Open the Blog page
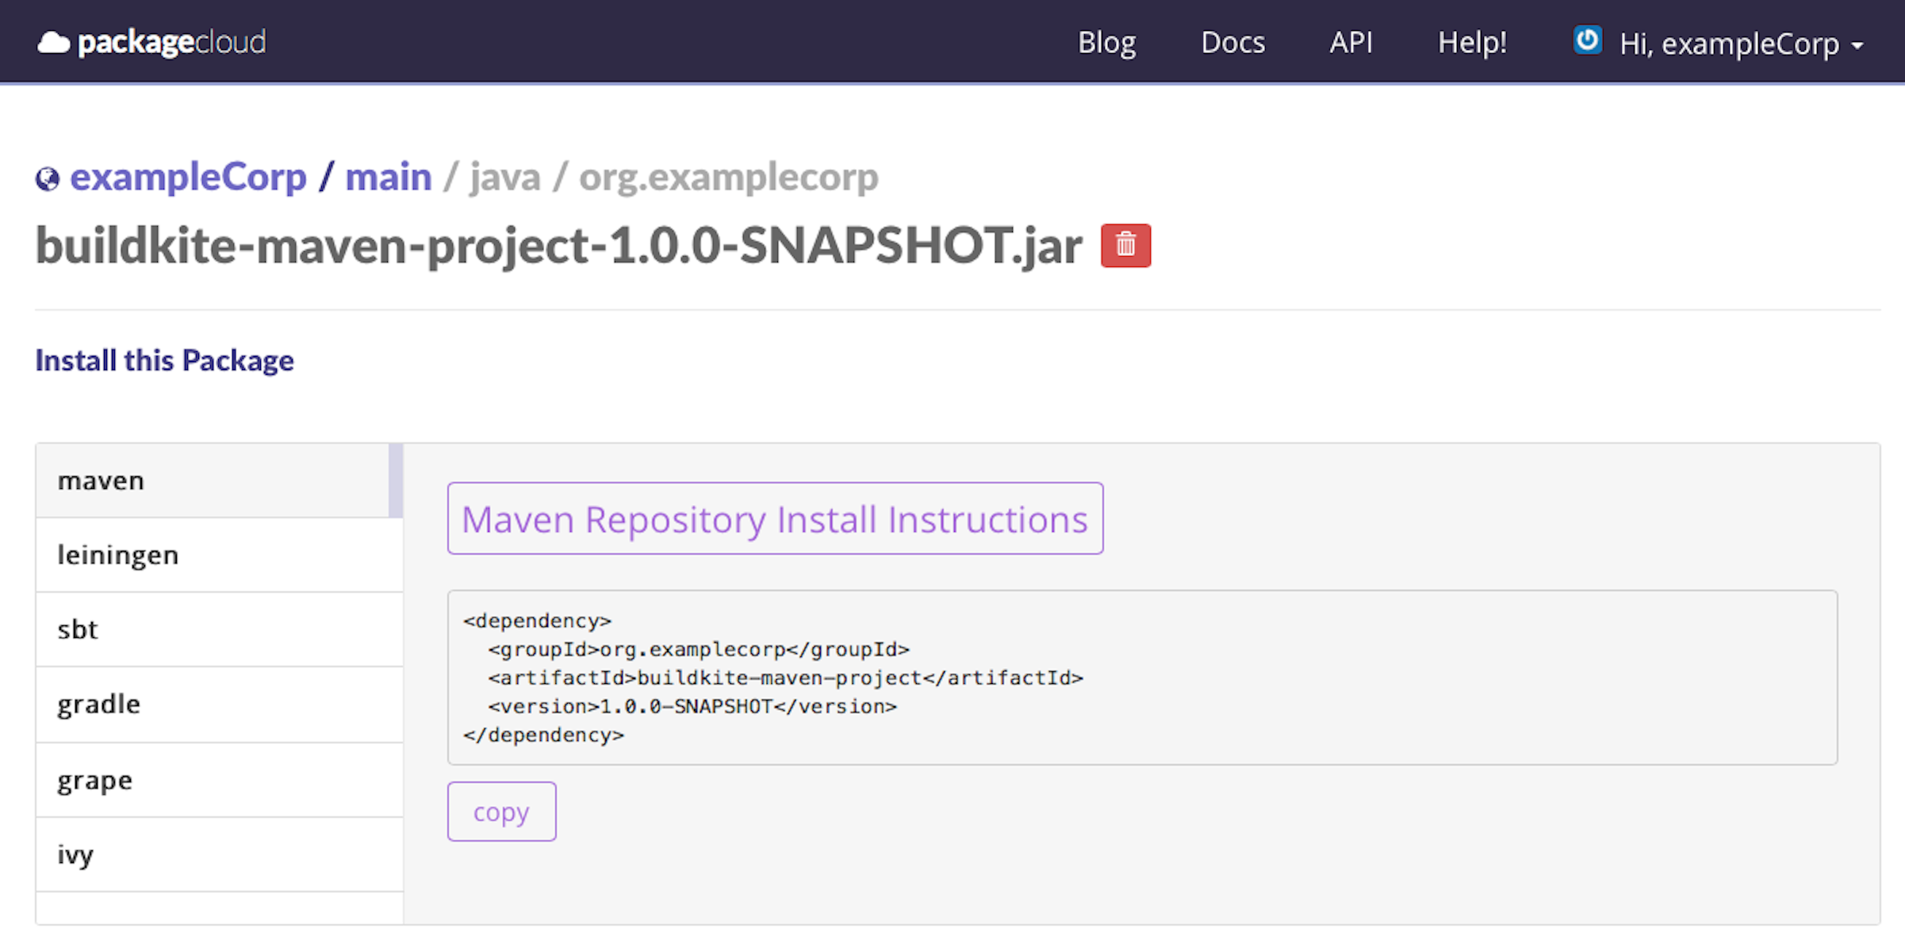 [x=1107, y=43]
